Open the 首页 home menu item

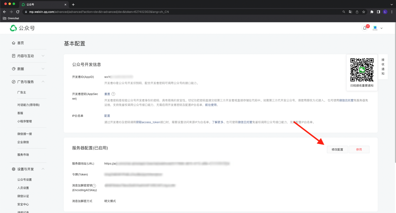pos(21,43)
